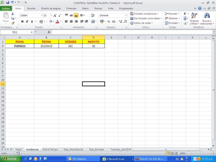Click the wrap text icon
Screen dimensions: 216x162
(93, 15)
